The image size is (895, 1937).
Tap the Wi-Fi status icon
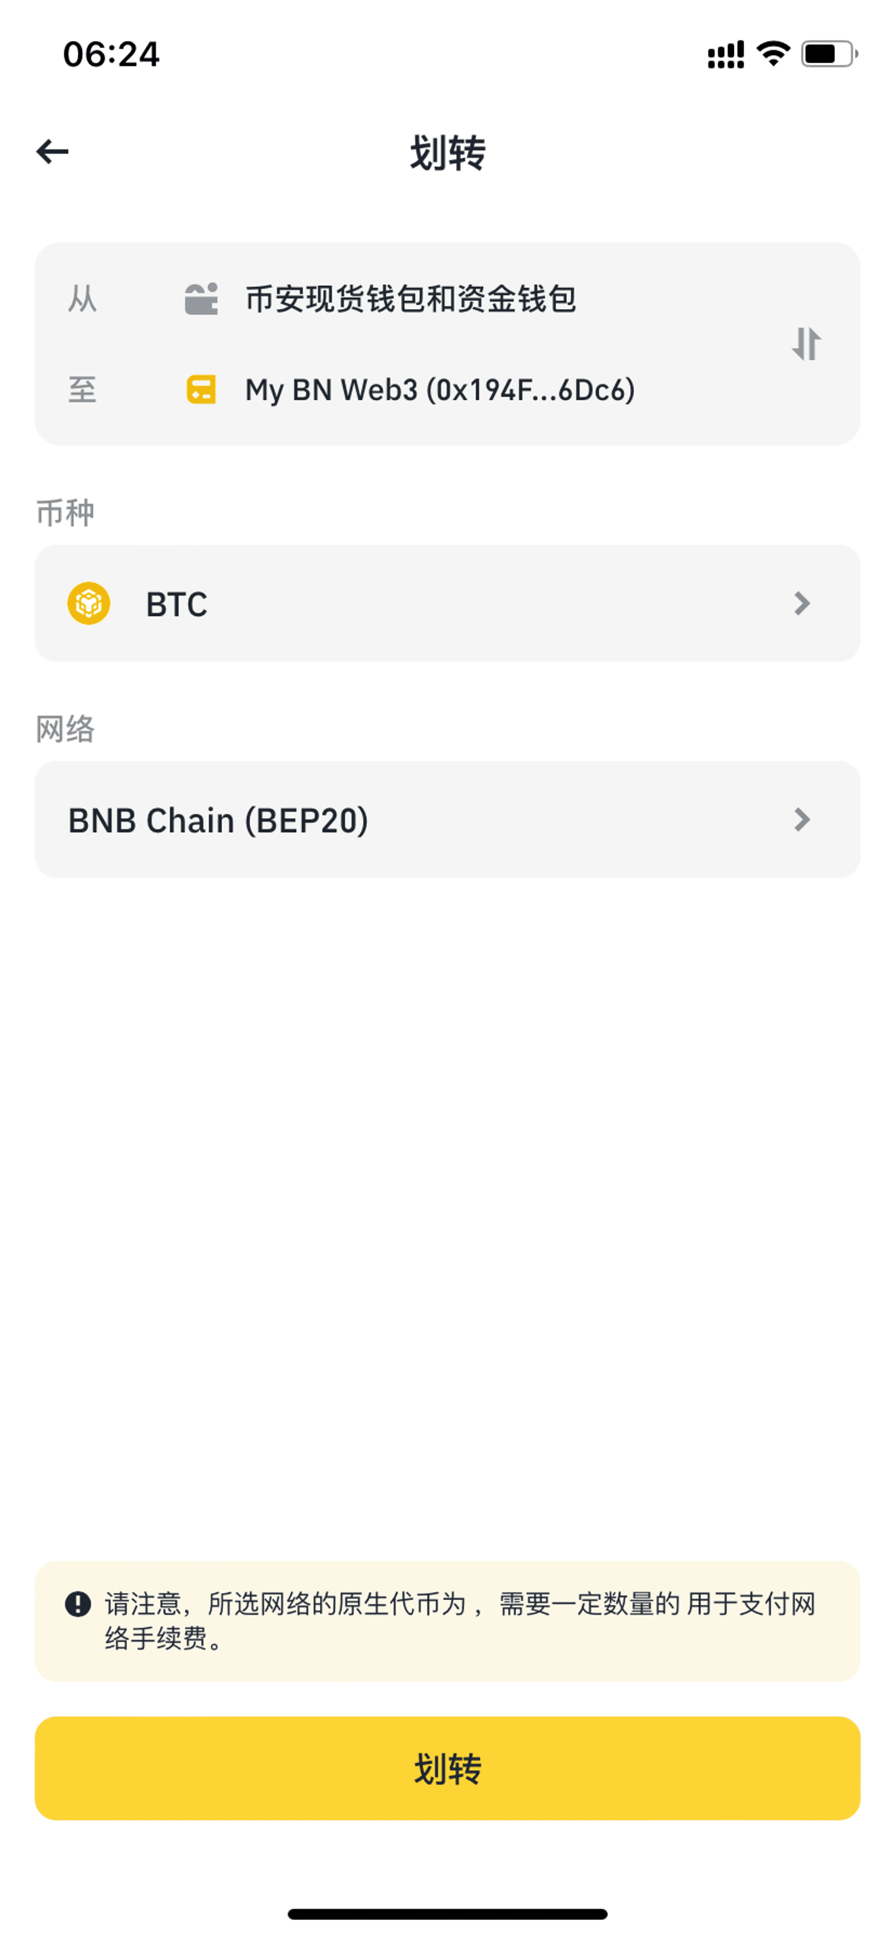773,54
